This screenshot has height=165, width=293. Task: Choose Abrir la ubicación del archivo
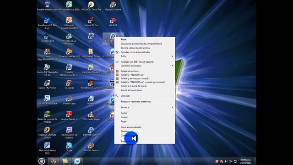point(145,48)
